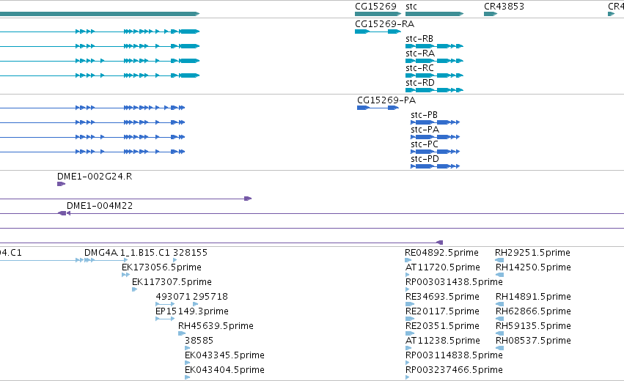624x381 pixels.
Task: Select the stc gene label in top track
Action: pyautogui.click(x=411, y=7)
